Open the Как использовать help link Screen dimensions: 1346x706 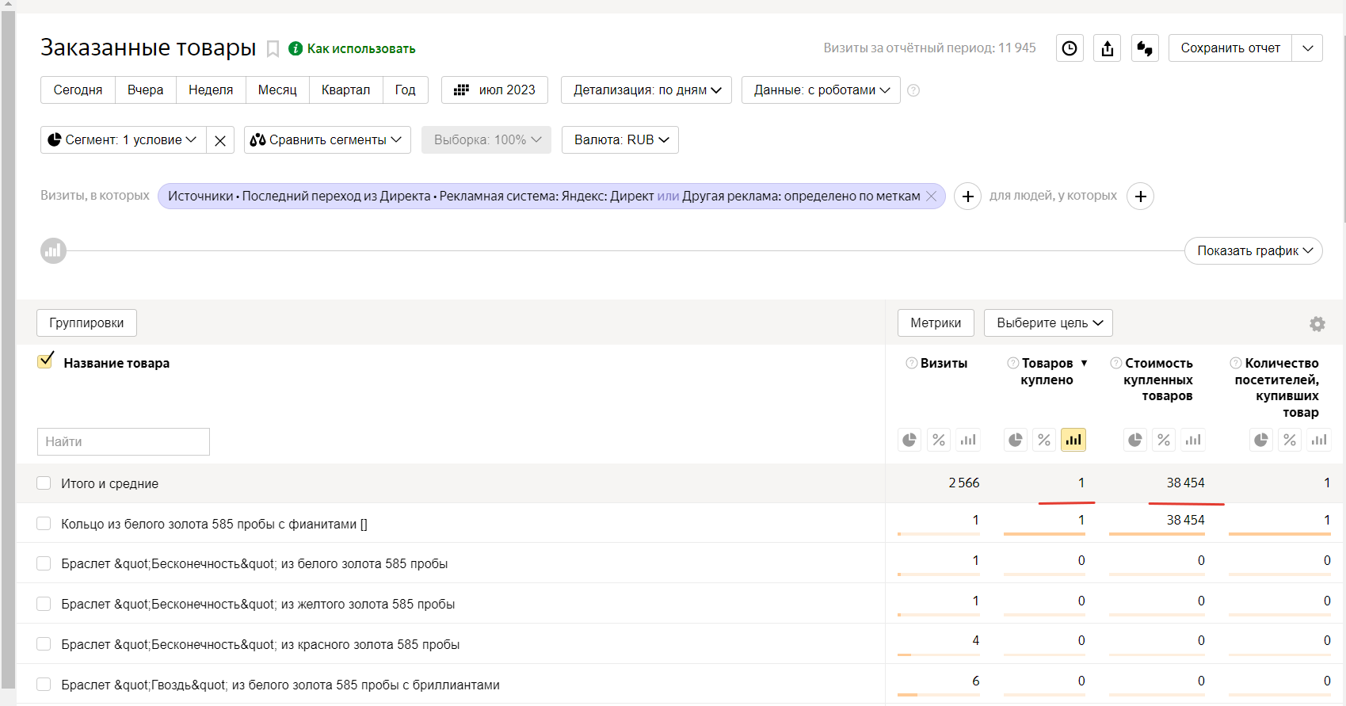pyautogui.click(x=360, y=49)
